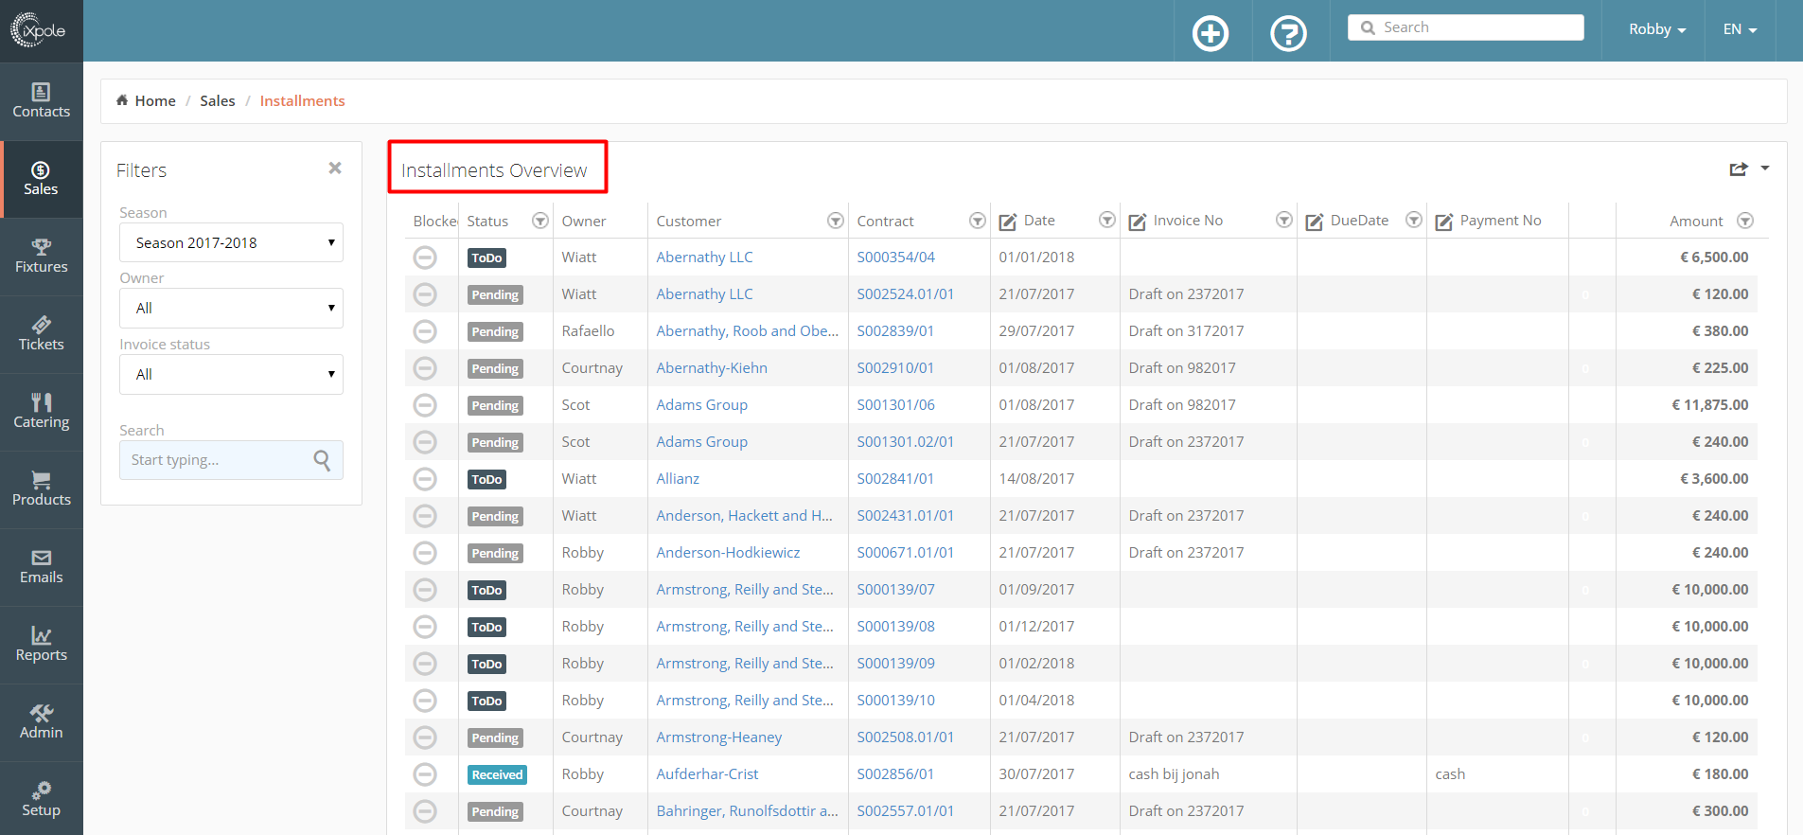Open filter for the Contract column
Screen dimensions: 1803x835
coord(978,221)
